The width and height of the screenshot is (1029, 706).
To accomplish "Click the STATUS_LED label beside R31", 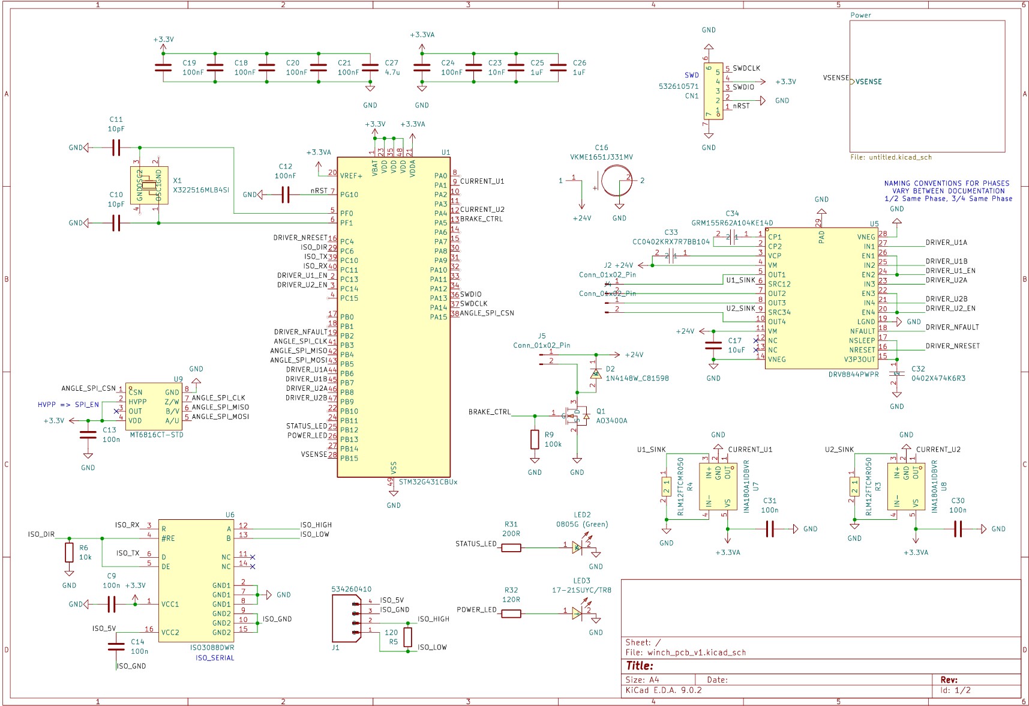I will pyautogui.click(x=476, y=544).
